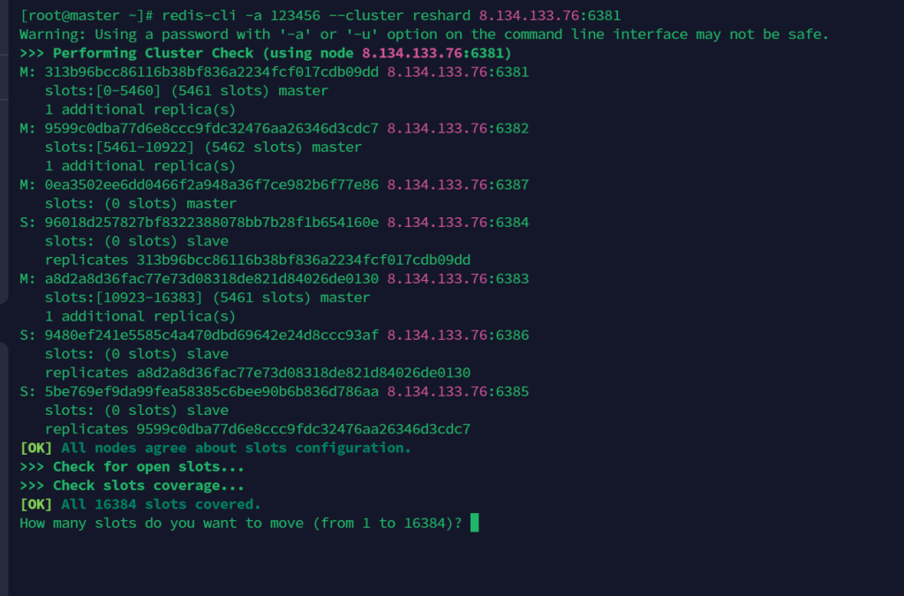904x596 pixels.
Task: Click the 'All 16384 slots covered' message
Action: click(161, 504)
